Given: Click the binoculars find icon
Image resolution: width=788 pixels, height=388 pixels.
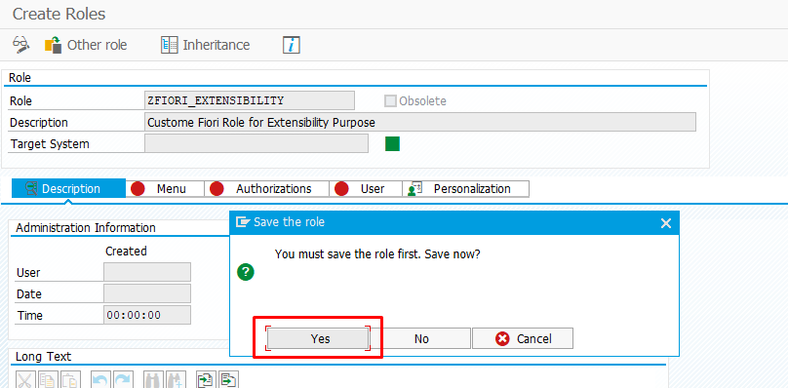Looking at the screenshot, I should click(x=153, y=380).
